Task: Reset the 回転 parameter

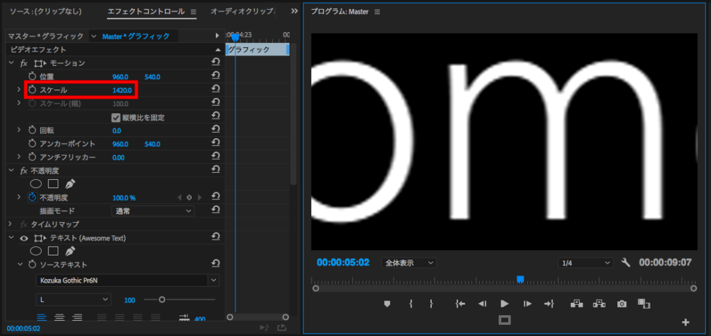Action: pyautogui.click(x=216, y=130)
